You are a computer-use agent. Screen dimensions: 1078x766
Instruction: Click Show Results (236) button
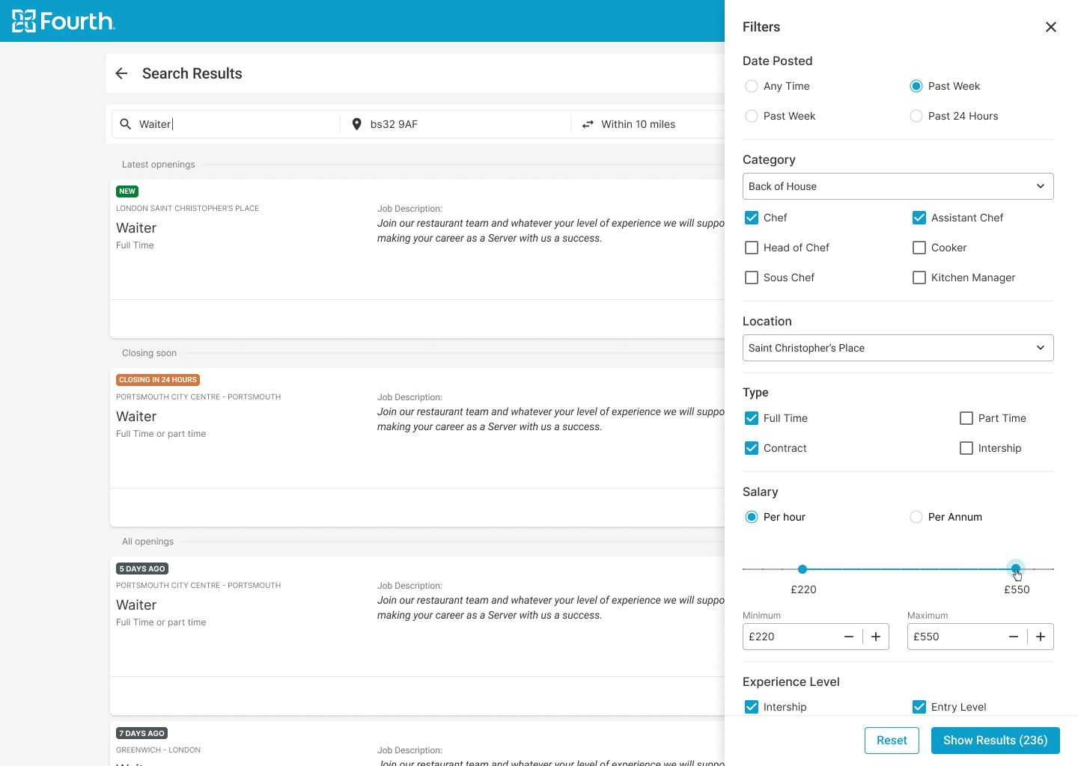tap(995, 740)
